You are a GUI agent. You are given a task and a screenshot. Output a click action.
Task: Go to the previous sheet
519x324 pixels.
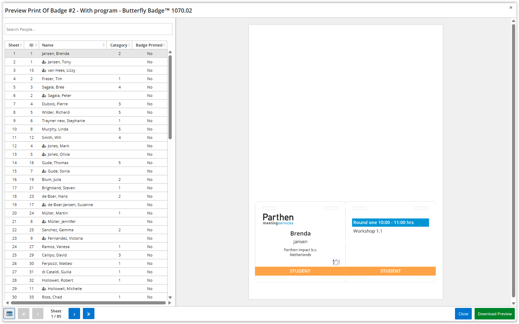38,314
